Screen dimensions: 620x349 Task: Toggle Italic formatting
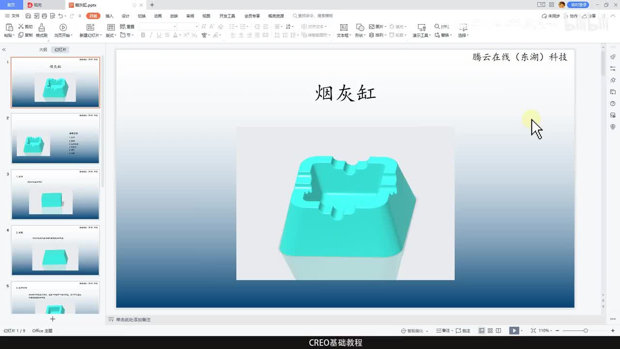tap(151, 35)
